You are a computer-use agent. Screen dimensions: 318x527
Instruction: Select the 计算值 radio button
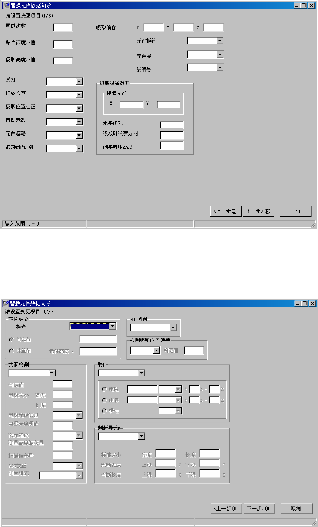point(11,351)
